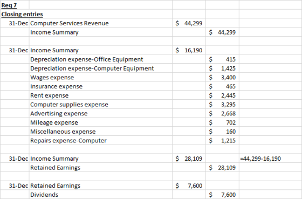Click the 1,215 repairs credit amount
Screen dimensions: 302x199
[222, 141]
